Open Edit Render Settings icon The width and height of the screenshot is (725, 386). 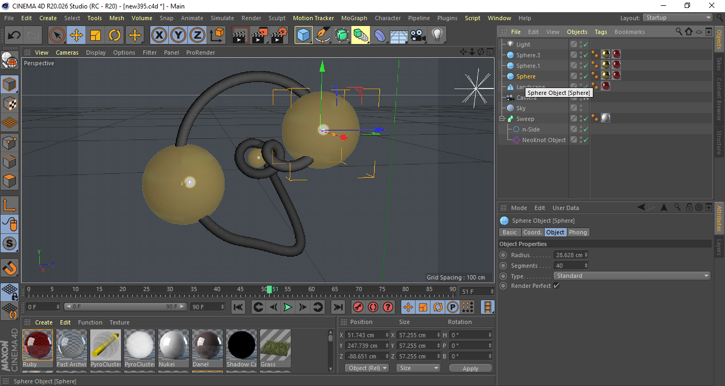(279, 36)
